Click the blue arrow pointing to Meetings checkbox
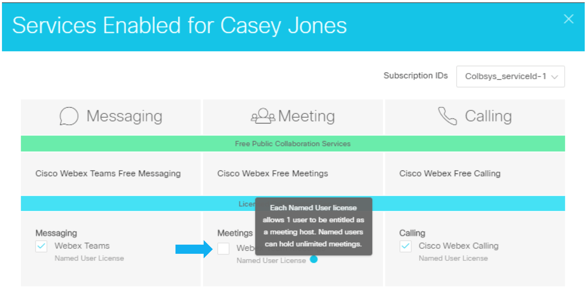 point(194,249)
